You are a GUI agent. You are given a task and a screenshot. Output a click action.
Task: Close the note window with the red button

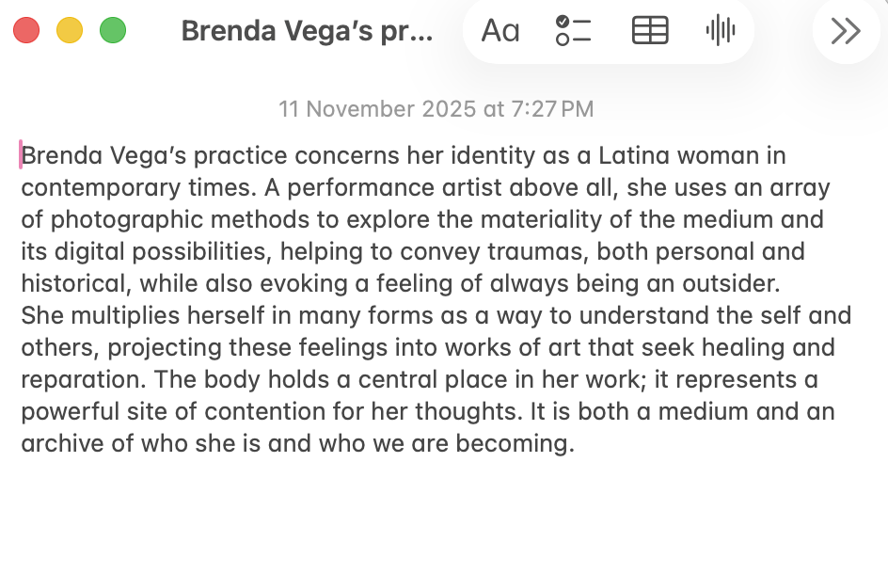[26, 31]
